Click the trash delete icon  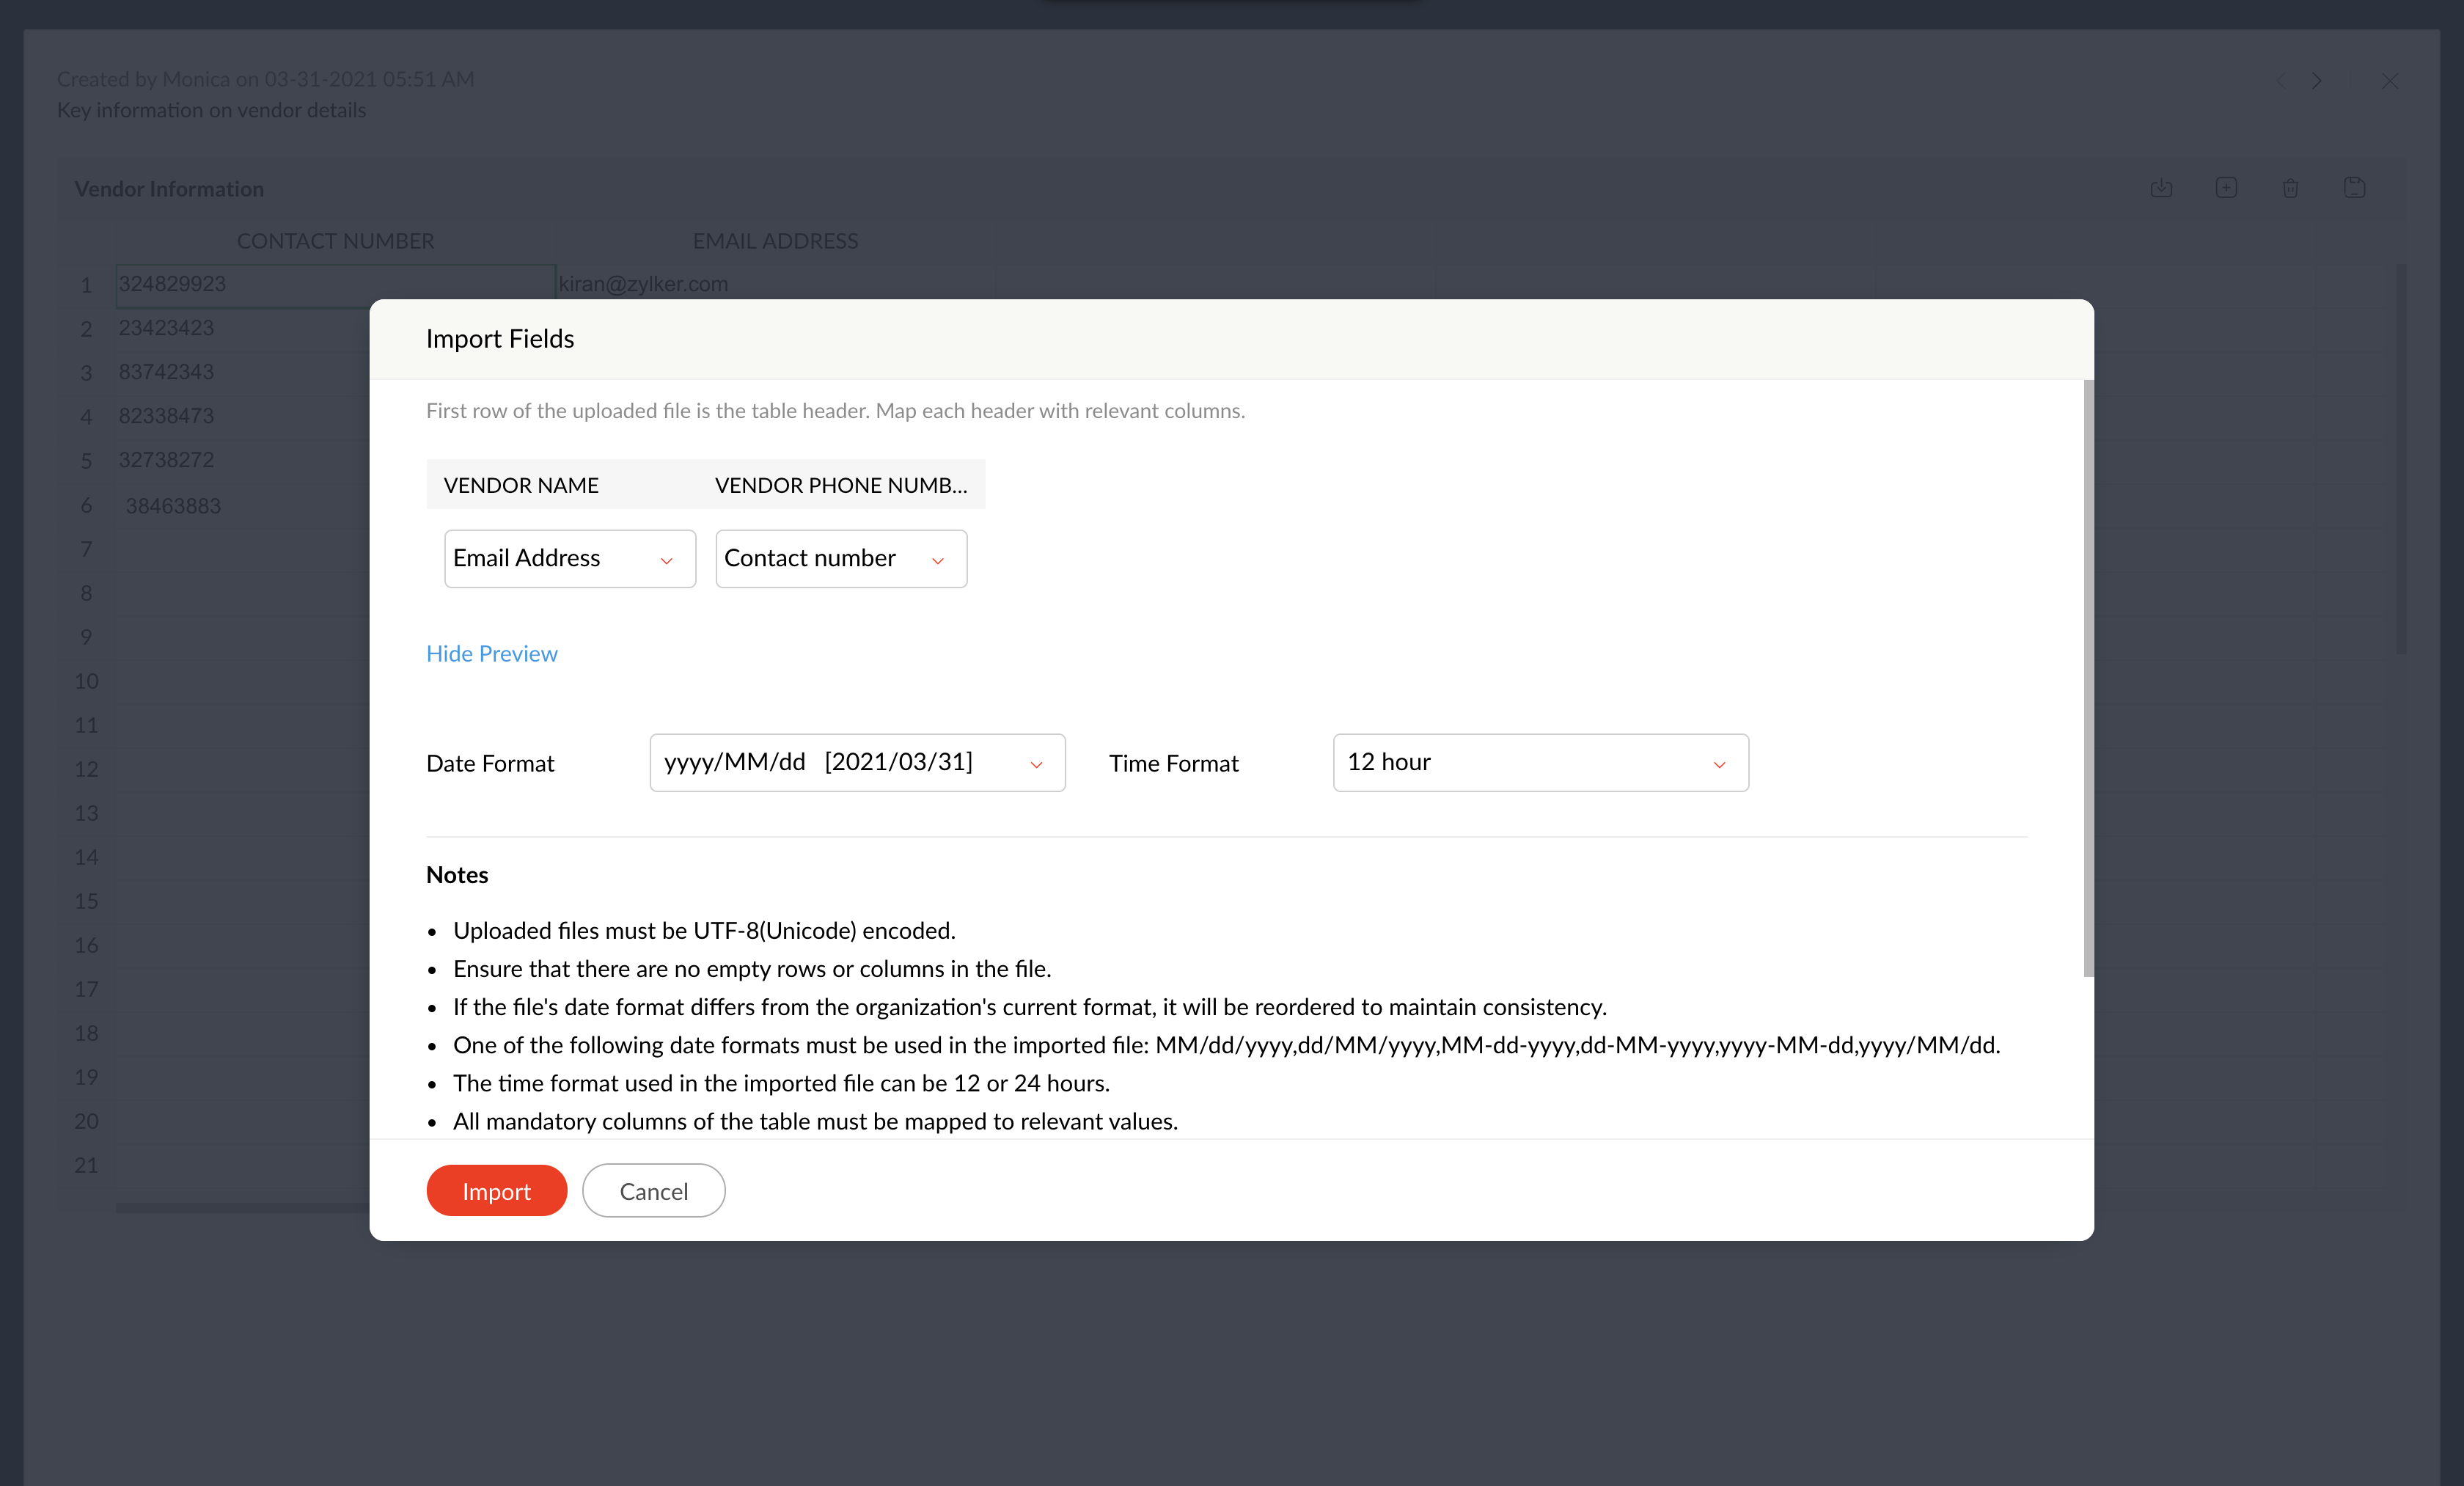tap(2290, 188)
